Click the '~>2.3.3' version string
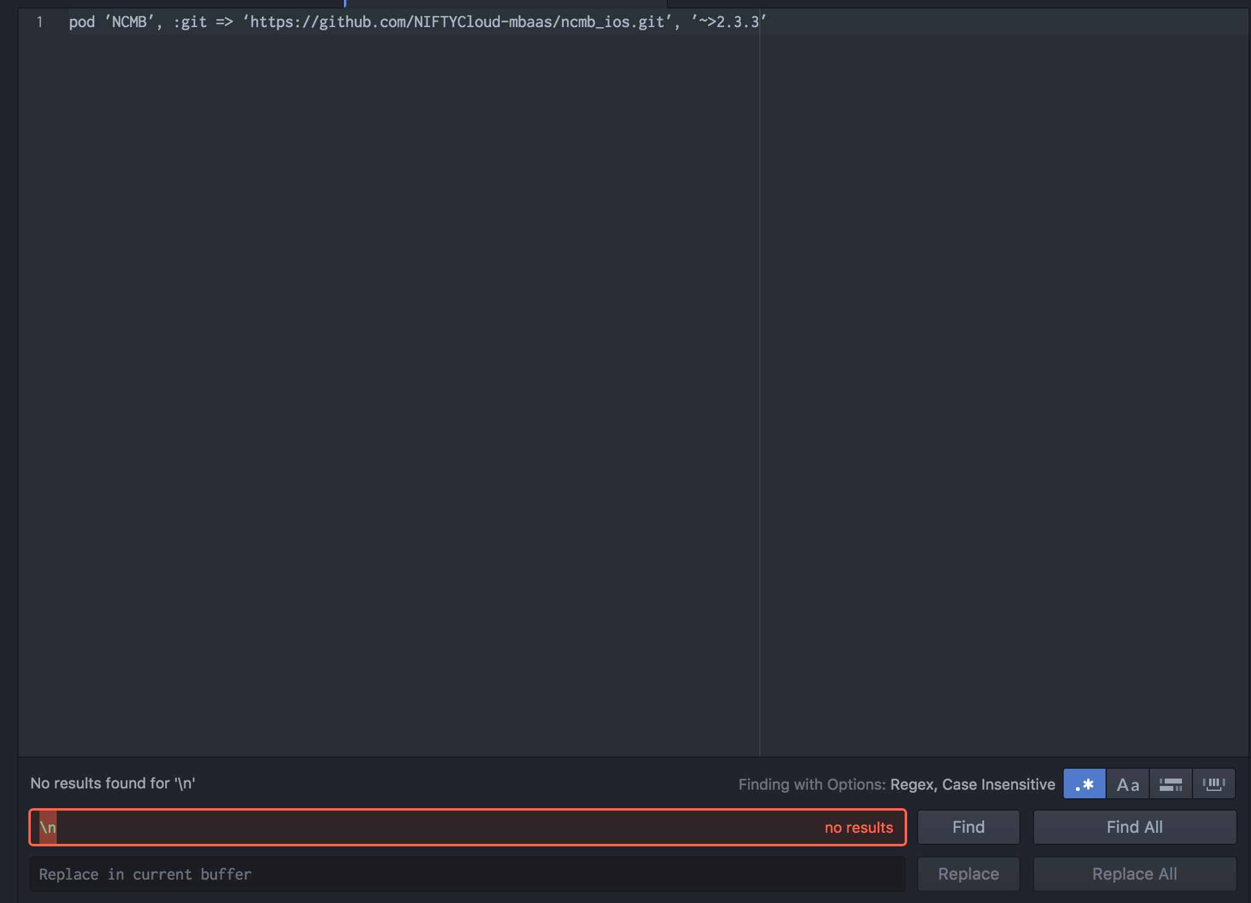Viewport: 1251px width, 903px height. 728,22
